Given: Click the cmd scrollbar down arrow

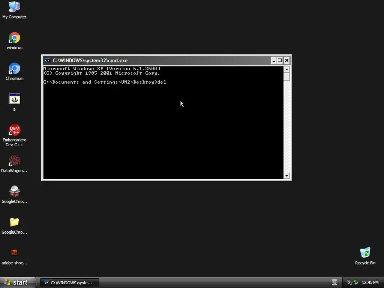Looking at the screenshot, I should tap(286, 175).
